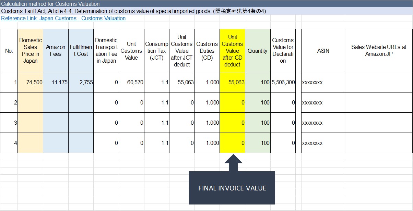Select the Quantity cell showing 100 in row 2

(258, 102)
